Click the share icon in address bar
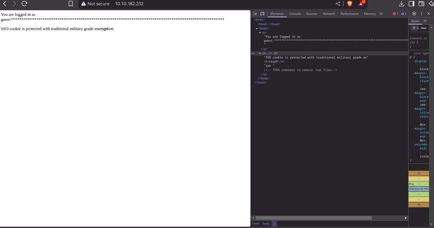This screenshot has width=434, height=228. tap(338, 4)
